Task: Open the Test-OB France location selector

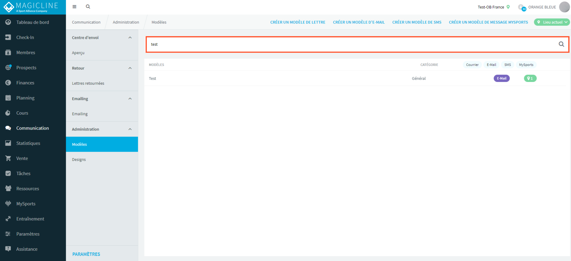Action: [494, 7]
